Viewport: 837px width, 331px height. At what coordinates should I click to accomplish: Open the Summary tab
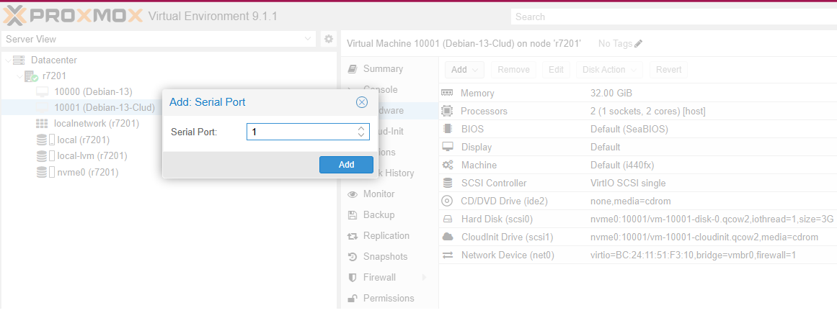point(383,69)
